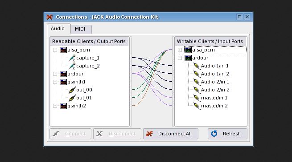Collapse the alsa_pcm output client
This screenshot has height=162, width=292.
[x=55, y=50]
